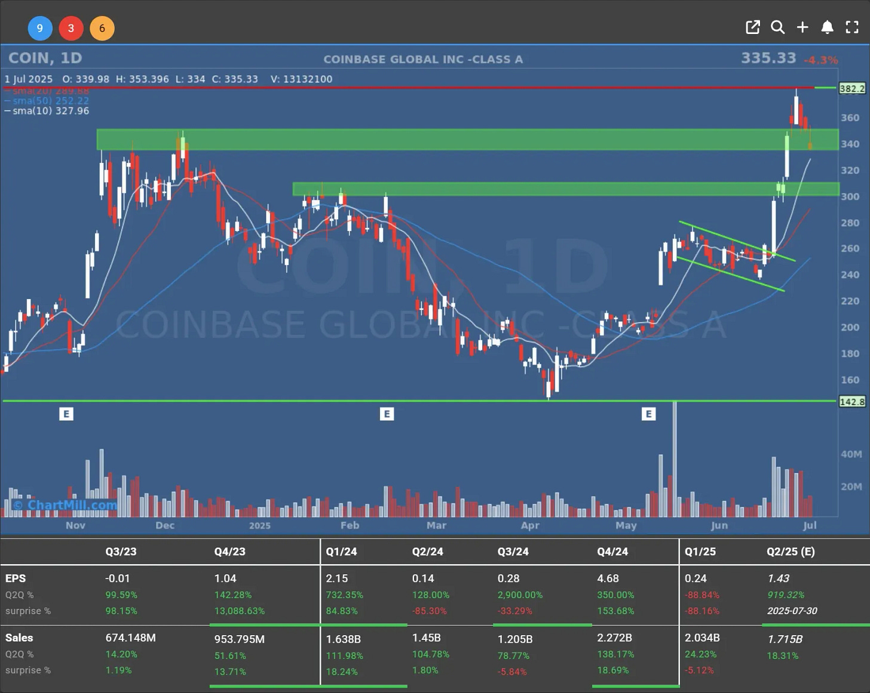Select the Q3/23 column header

[x=121, y=552]
